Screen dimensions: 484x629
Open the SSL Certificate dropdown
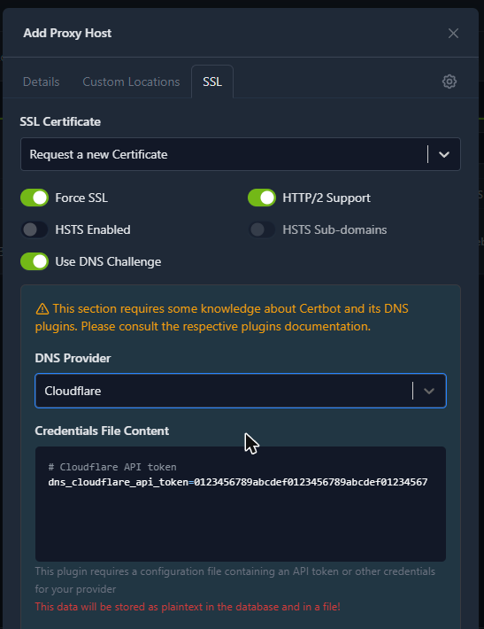point(241,154)
